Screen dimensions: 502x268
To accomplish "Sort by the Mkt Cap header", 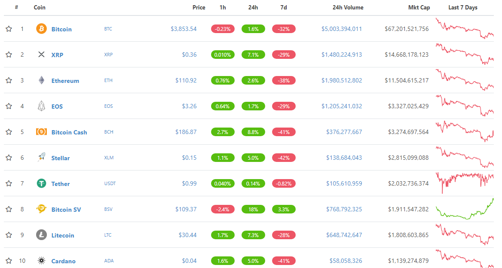I will coord(419,7).
